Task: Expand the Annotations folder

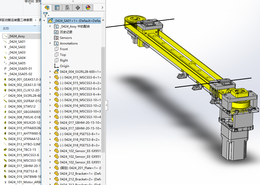Action: click(50, 43)
